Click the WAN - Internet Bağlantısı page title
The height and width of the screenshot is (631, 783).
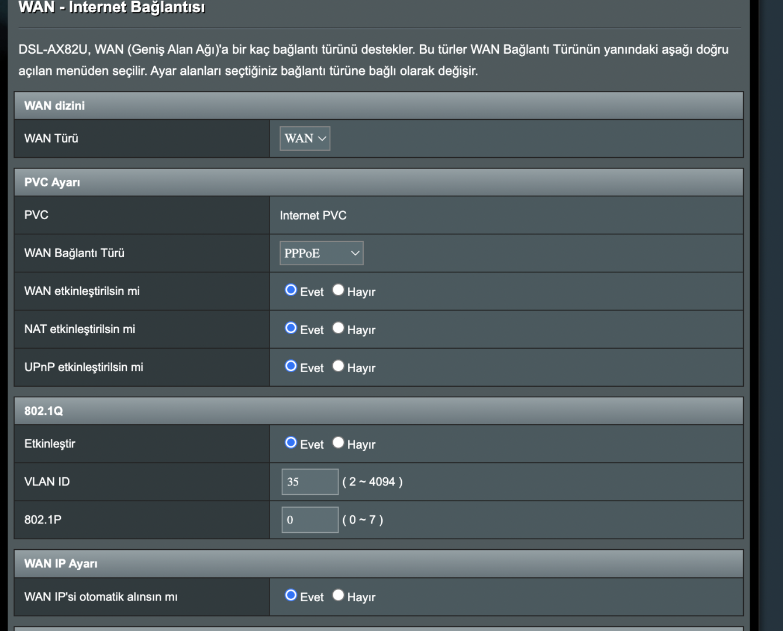[x=112, y=8]
